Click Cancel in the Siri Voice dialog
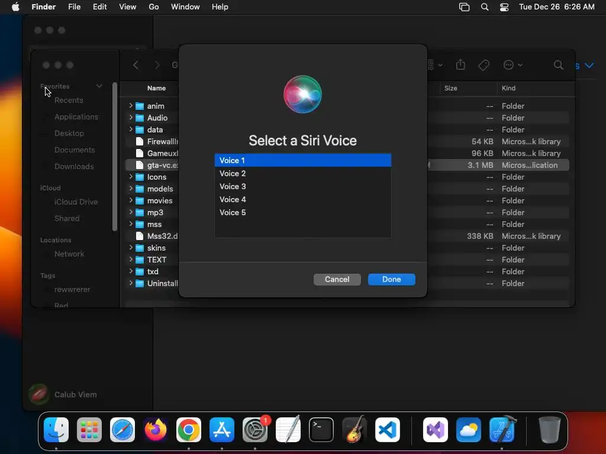This screenshot has height=454, width=606. coord(337,280)
